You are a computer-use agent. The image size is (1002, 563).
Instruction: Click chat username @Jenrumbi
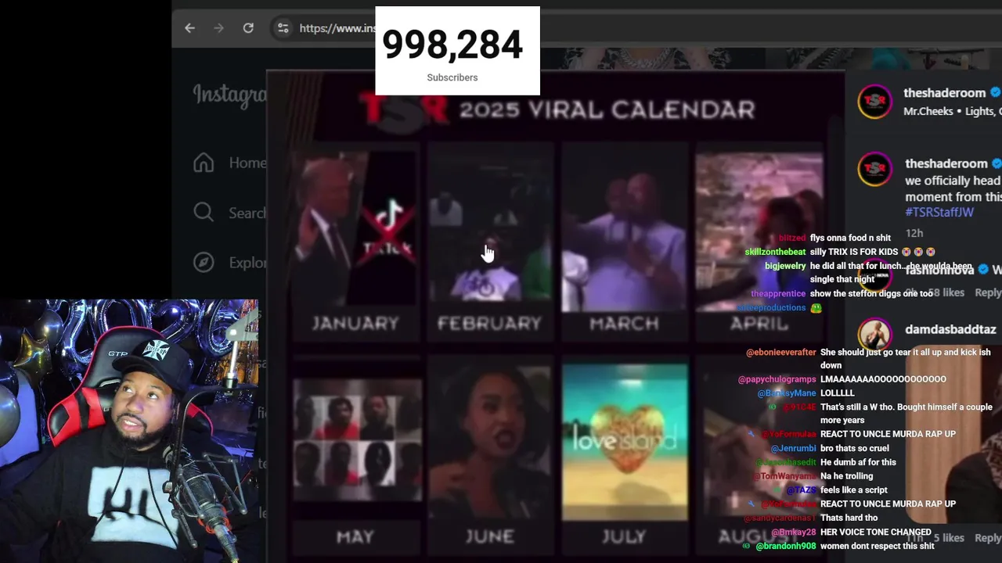click(794, 448)
